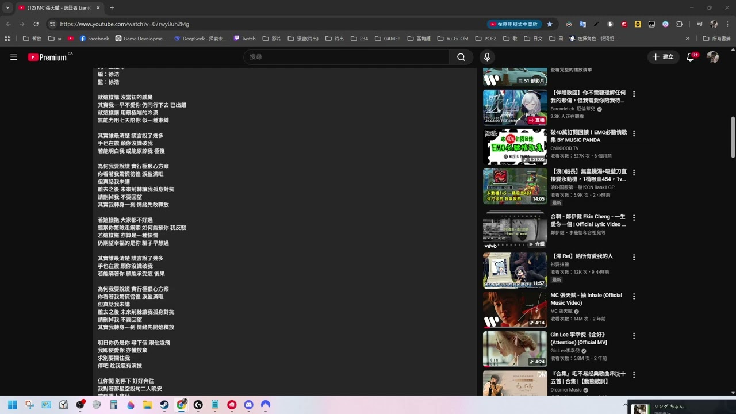This screenshot has width=736, height=414.
Task: Open the 影片 bookmarks folder
Action: (x=271, y=39)
